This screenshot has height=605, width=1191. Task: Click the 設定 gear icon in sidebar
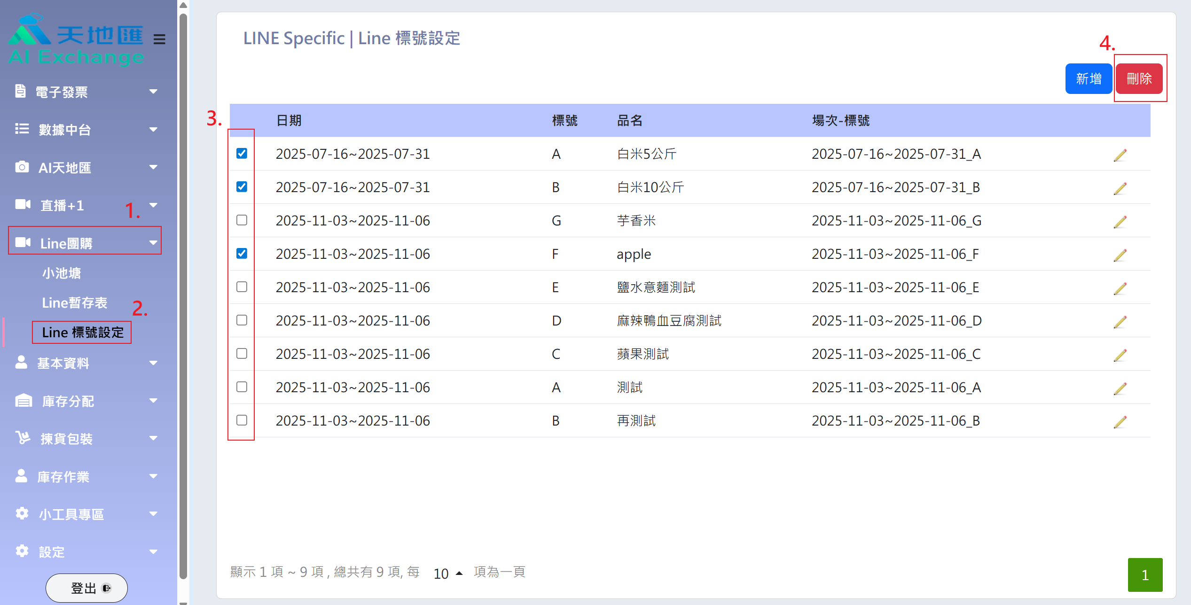(22, 551)
